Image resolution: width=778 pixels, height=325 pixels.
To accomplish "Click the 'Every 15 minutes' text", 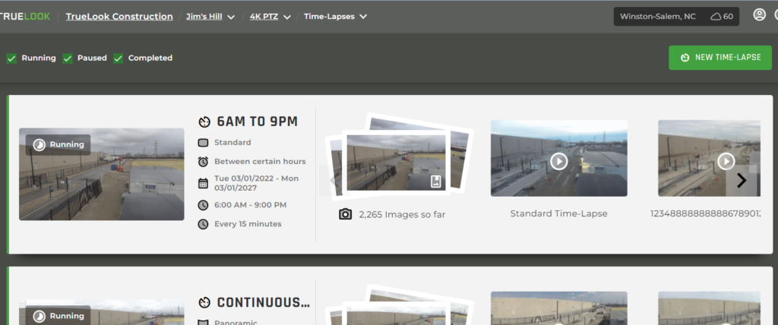I will pos(248,224).
